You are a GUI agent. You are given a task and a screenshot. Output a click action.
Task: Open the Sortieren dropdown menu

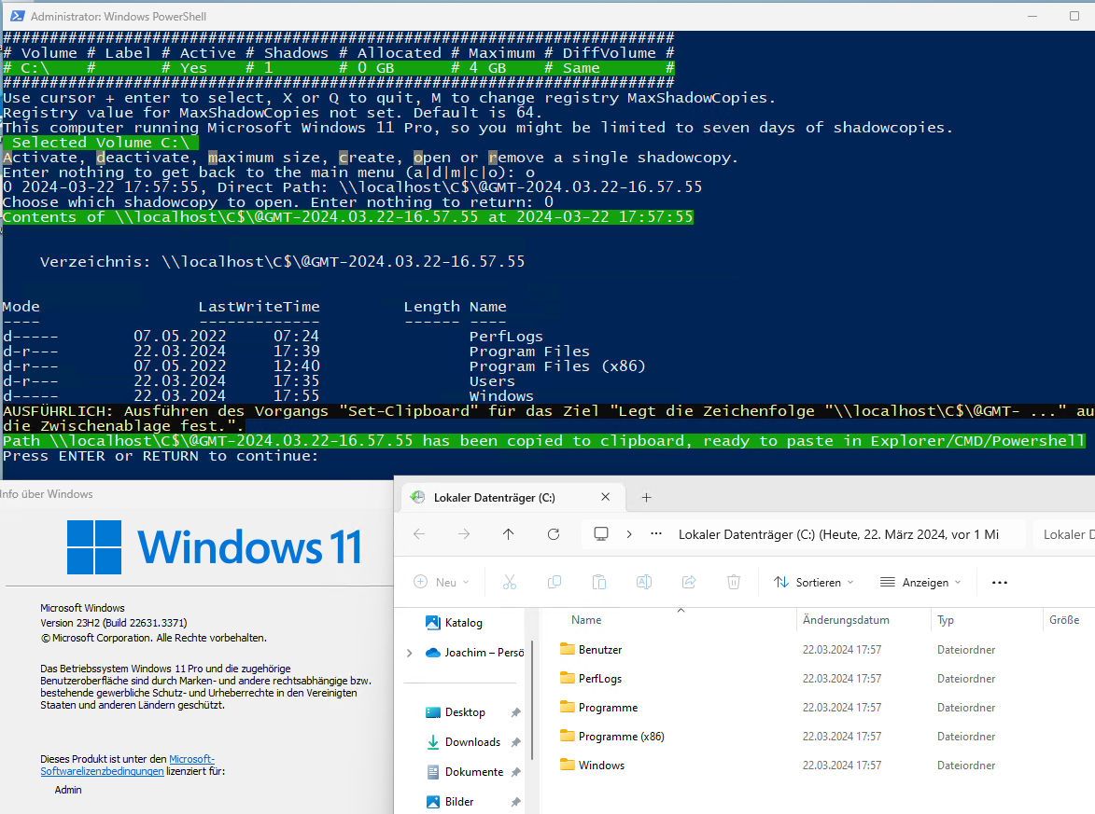814,583
